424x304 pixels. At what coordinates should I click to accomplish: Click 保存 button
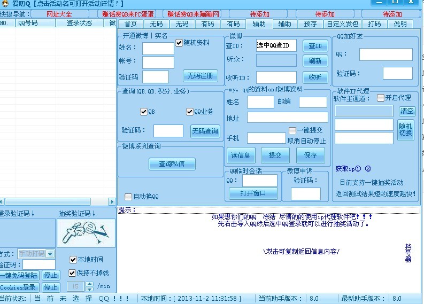310,155
